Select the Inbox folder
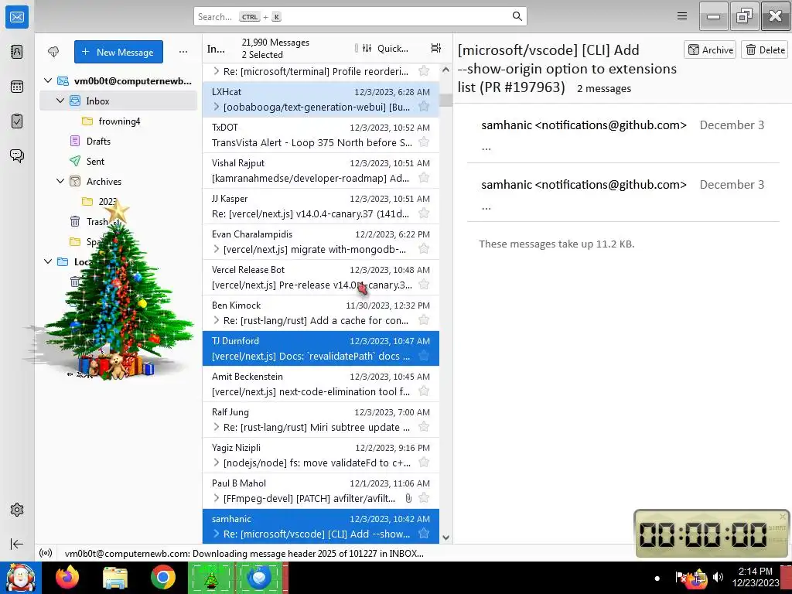792x594 pixels. click(118, 101)
